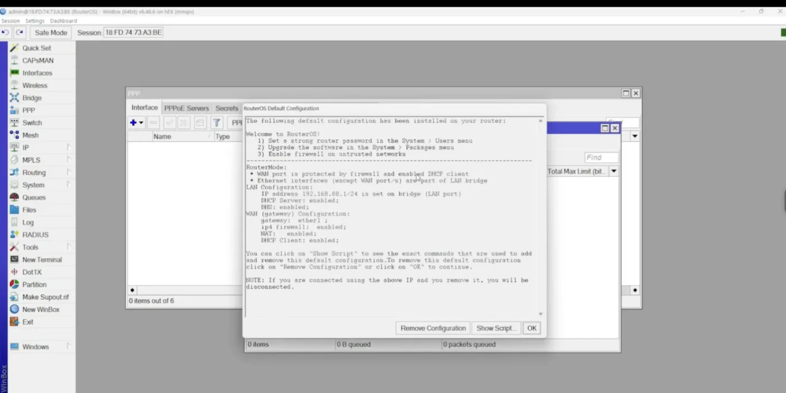Image resolution: width=786 pixels, height=393 pixels.
Task: Switch to the Secrets tab
Action: (227, 108)
